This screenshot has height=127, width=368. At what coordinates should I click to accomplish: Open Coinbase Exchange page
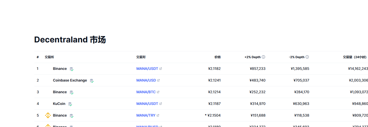(x=70, y=80)
